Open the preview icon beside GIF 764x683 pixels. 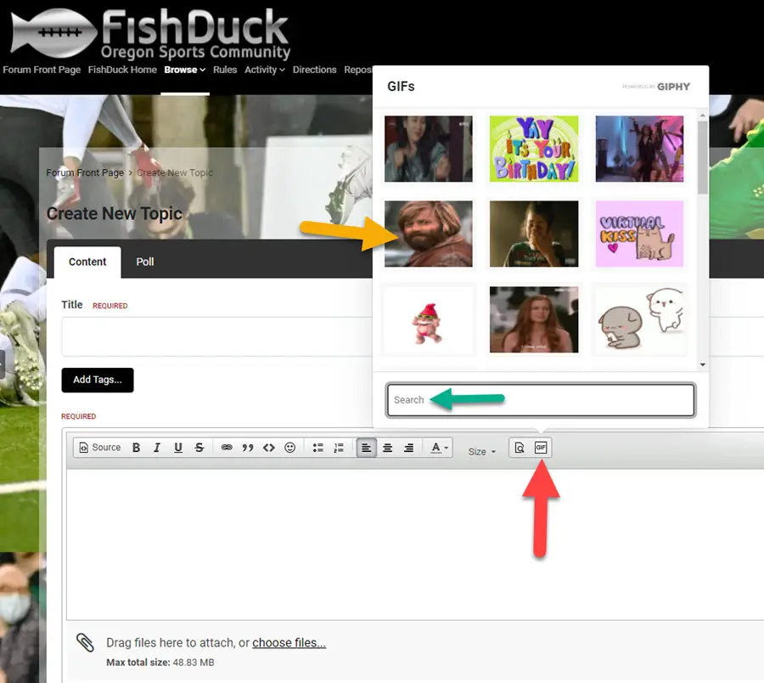point(520,448)
